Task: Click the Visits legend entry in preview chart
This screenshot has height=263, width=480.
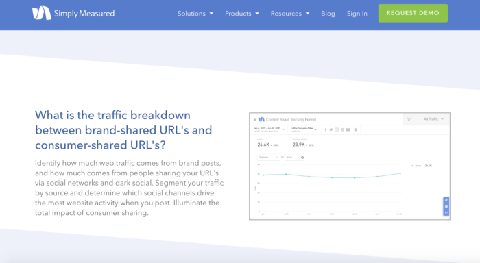Action: [421, 166]
